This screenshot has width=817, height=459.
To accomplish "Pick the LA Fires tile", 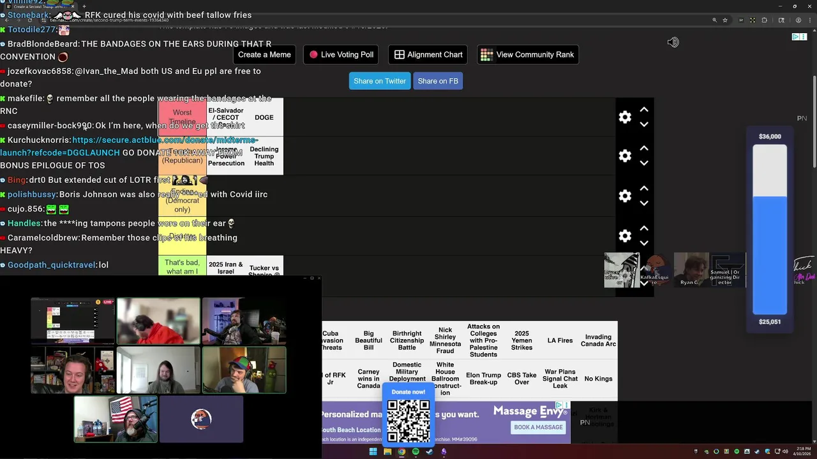I will click(x=560, y=340).
